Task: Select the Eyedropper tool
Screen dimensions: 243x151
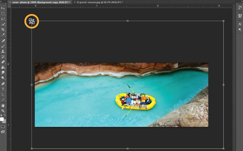Action: pyautogui.click(x=3, y=35)
